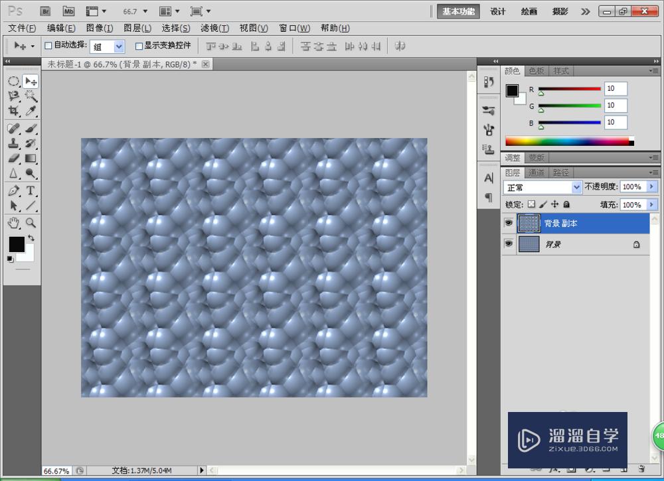Select the Hand tool
The width and height of the screenshot is (664, 481).
tap(13, 223)
